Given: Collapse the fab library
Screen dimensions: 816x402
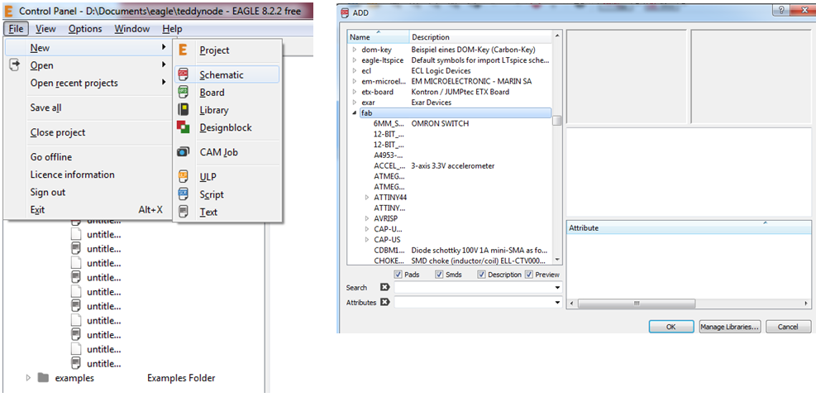Looking at the screenshot, I should coord(355,112).
